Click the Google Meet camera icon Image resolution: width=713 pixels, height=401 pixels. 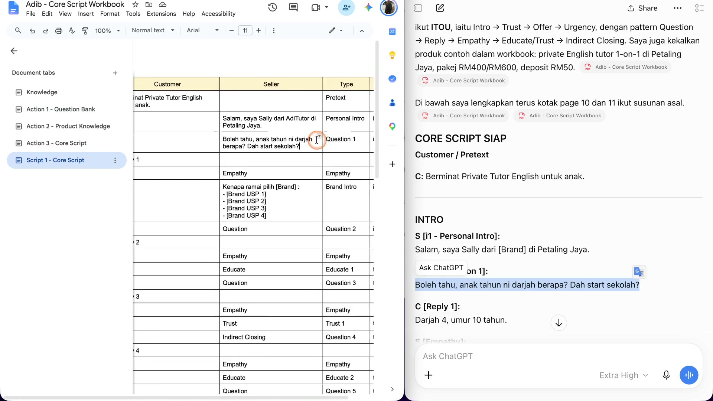point(316,7)
